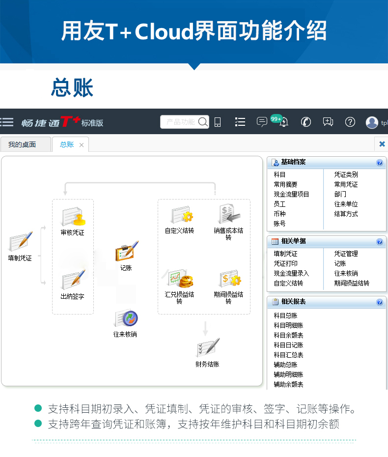
Task: Click the telephone support icon
Action: point(306,122)
